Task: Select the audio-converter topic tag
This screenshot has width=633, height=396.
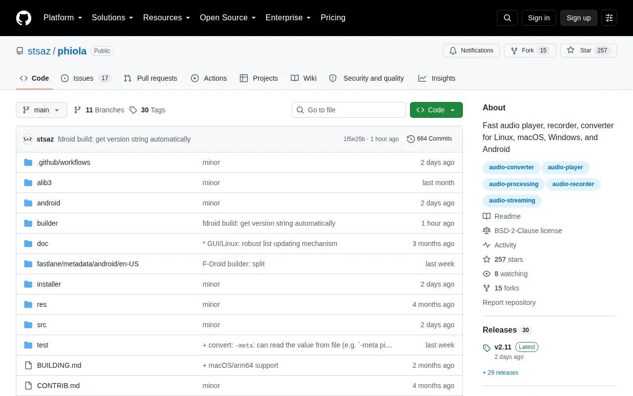Action: [x=511, y=167]
